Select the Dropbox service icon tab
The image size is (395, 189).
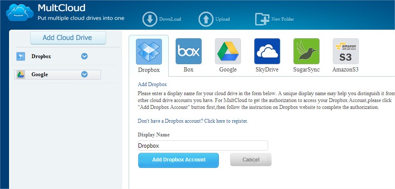pos(149,52)
